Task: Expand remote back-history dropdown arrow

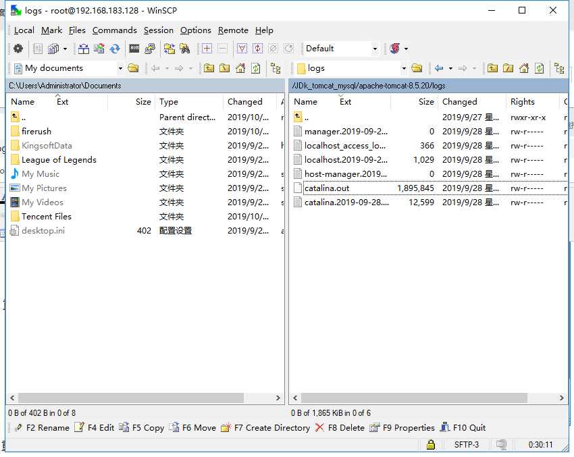Action: point(450,68)
